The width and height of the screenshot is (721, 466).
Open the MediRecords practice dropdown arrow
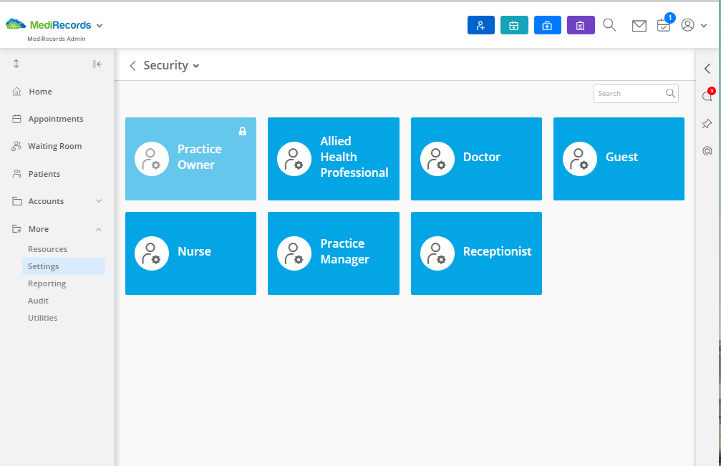(100, 26)
